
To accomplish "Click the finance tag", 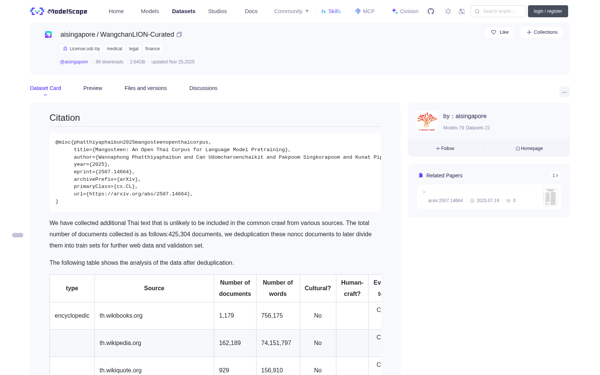I will pyautogui.click(x=152, y=49).
